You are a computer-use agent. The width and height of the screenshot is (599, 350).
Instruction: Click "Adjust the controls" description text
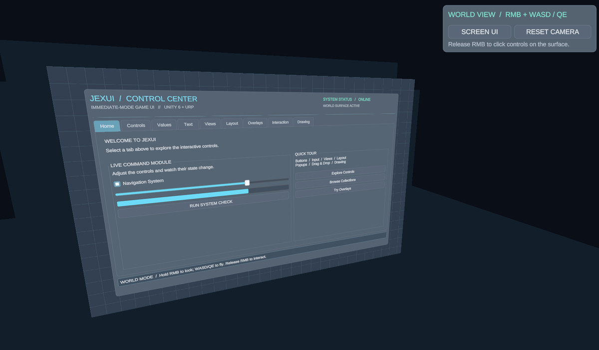coord(163,170)
